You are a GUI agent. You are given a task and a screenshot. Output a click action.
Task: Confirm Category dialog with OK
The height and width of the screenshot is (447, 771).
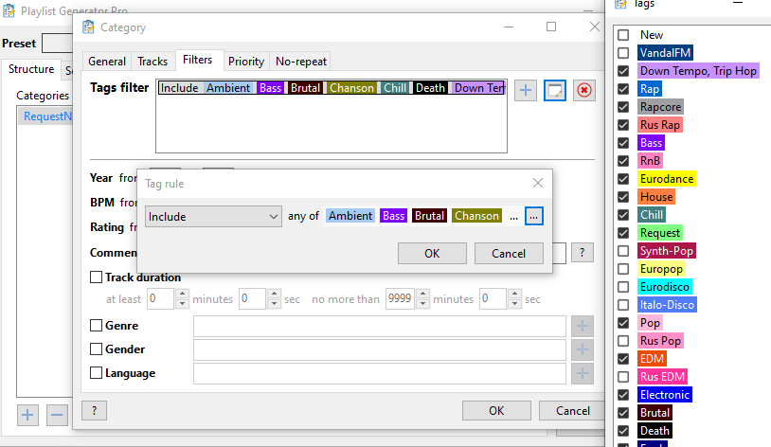point(496,411)
